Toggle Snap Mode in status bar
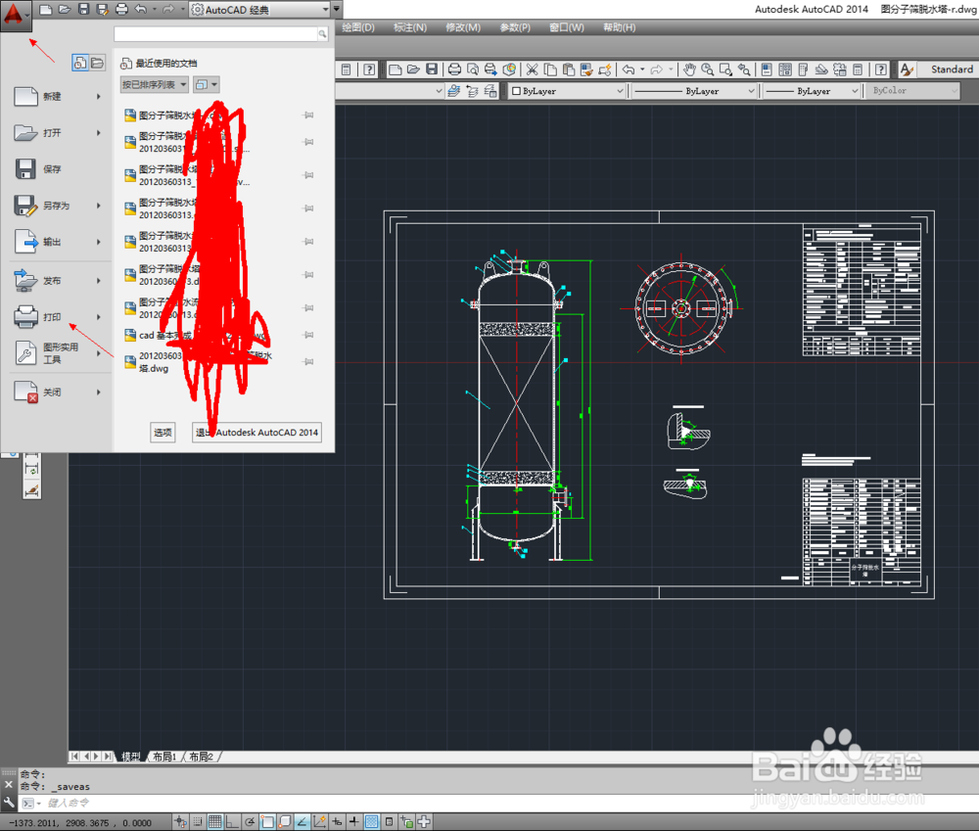The width and height of the screenshot is (979, 831). pyautogui.click(x=198, y=821)
